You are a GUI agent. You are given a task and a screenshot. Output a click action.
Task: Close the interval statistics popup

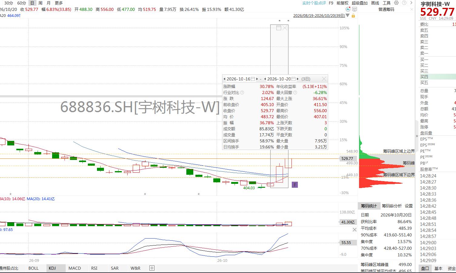pos(324,79)
